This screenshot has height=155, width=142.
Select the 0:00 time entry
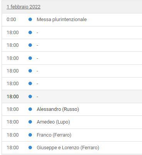point(11,20)
